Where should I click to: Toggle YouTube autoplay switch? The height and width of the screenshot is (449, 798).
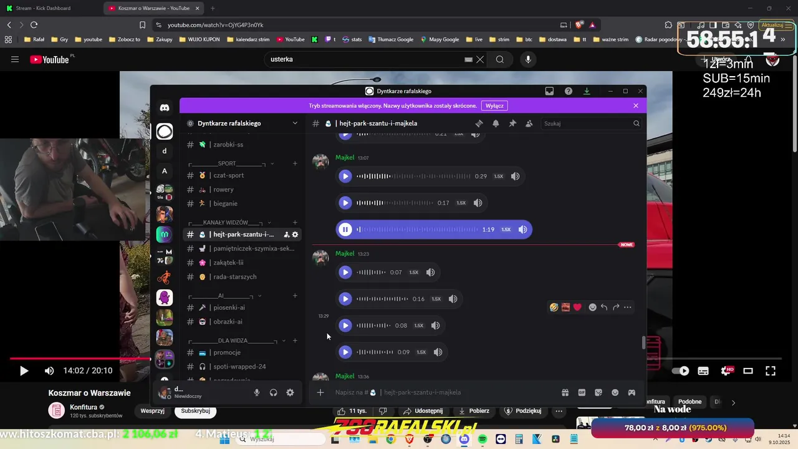(x=680, y=371)
